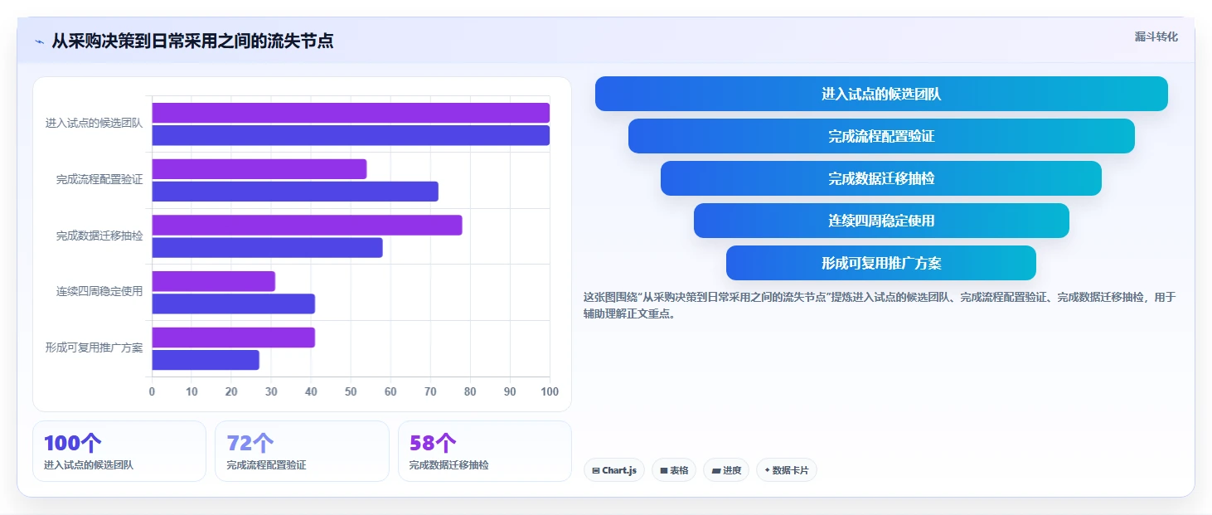
Task: Select the 形成可复用推广方案 funnel stage
Action: click(881, 263)
